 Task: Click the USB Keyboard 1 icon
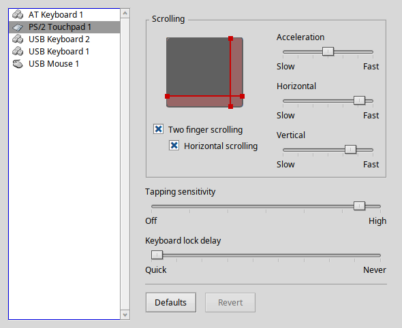[18, 52]
